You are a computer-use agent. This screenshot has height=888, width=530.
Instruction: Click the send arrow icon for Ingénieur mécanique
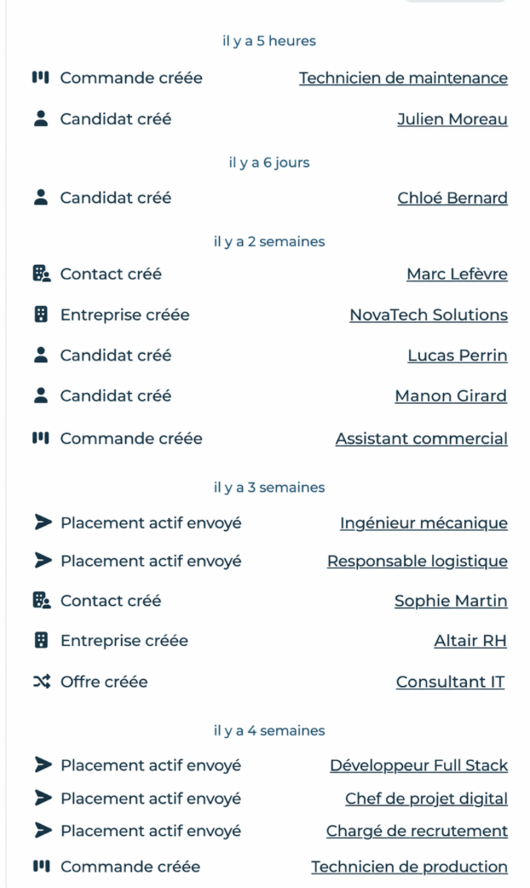43,522
